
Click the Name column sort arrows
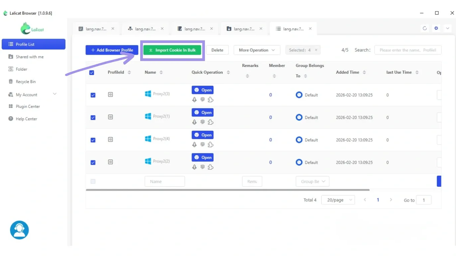coord(161,72)
